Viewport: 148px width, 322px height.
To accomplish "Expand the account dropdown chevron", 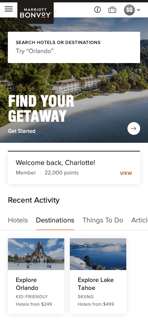I will (139, 10).
